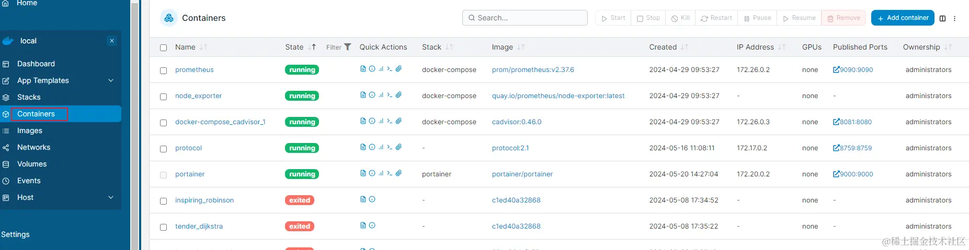Check the select-all containers checkbox
This screenshot has height=250, width=969.
[x=164, y=47]
